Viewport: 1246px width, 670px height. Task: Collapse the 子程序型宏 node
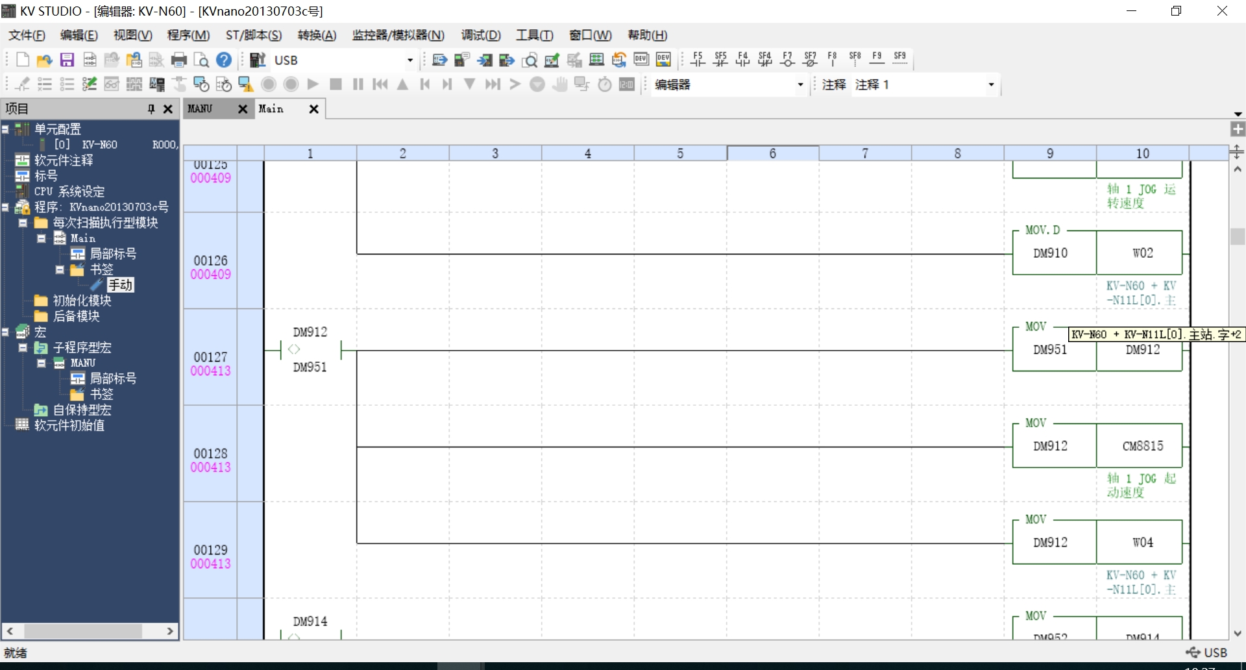click(x=23, y=347)
